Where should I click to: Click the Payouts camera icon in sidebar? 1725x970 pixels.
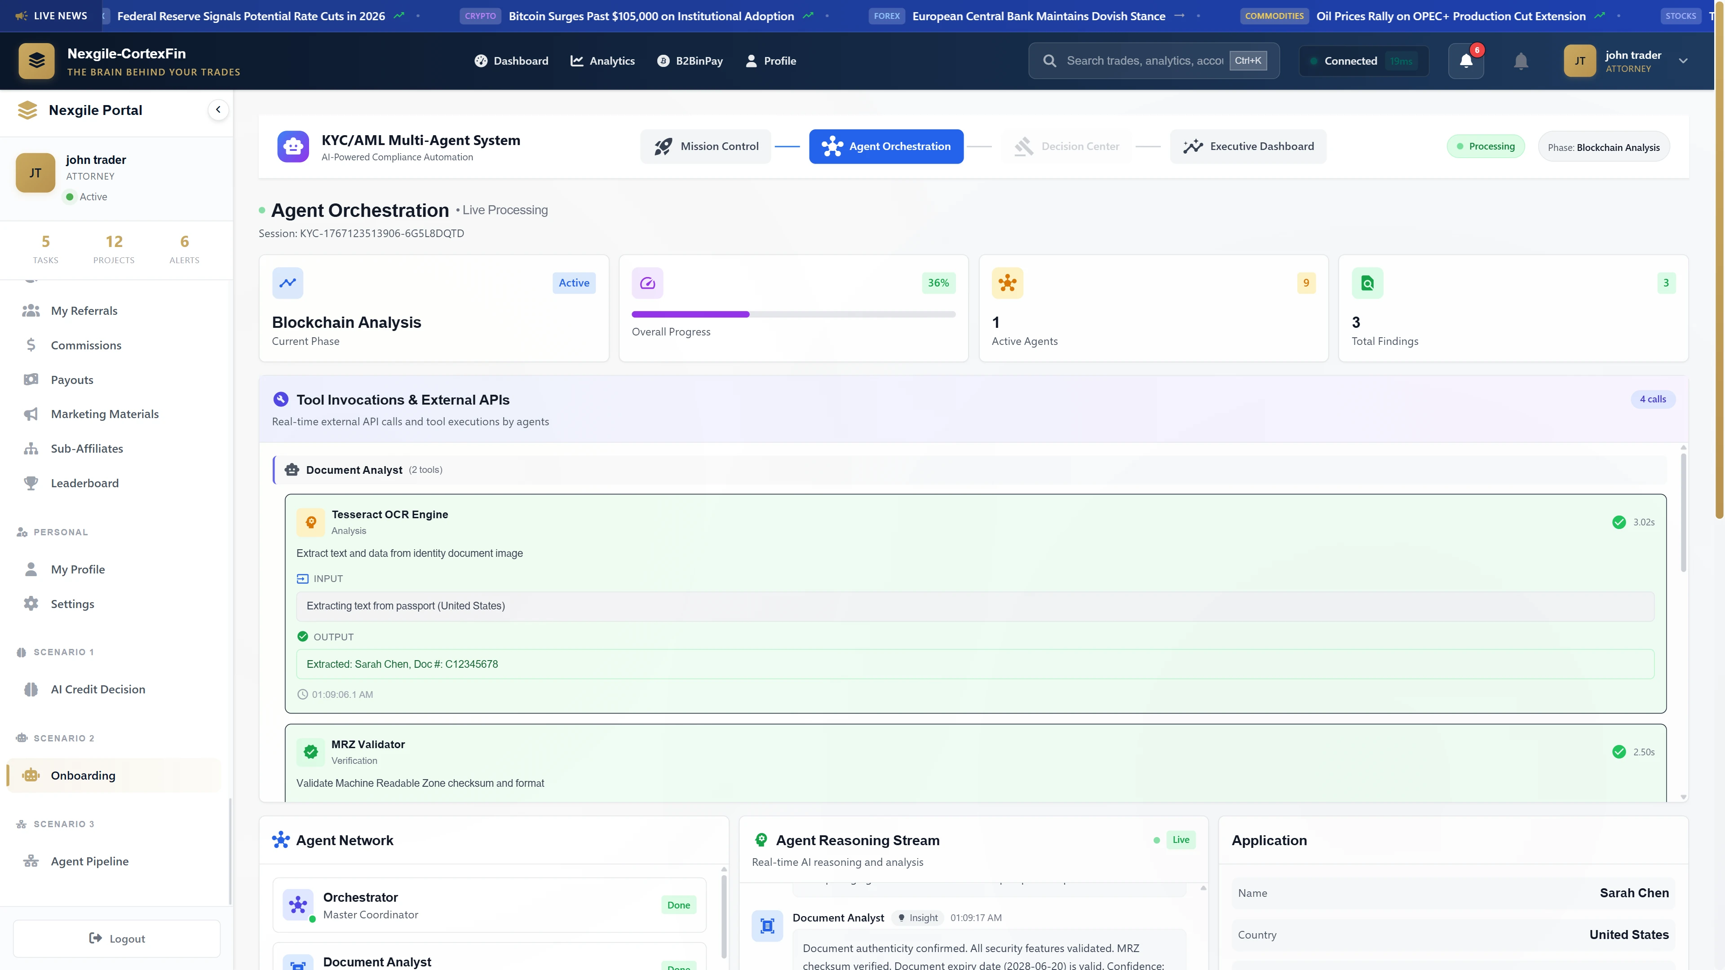[x=31, y=379]
